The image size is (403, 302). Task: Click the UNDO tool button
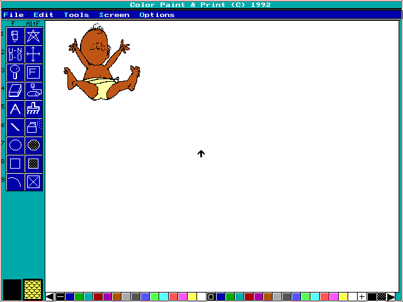tap(15, 54)
